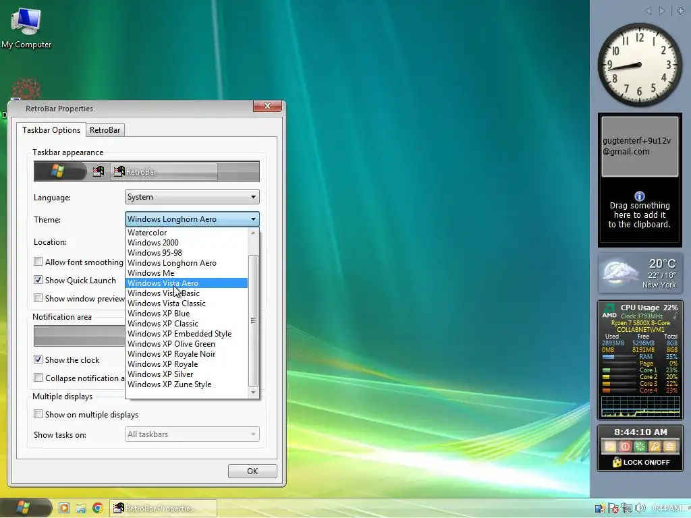The width and height of the screenshot is (691, 518).
Task: Enable Show window previews checkbox
Action: point(38,298)
